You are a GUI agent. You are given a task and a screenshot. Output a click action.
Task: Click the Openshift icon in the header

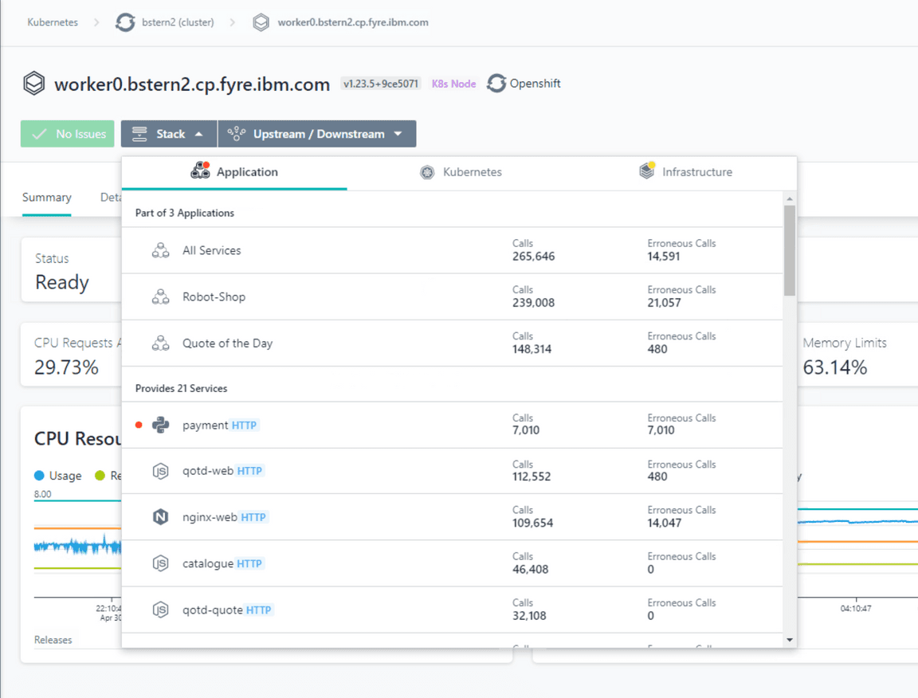[496, 84]
